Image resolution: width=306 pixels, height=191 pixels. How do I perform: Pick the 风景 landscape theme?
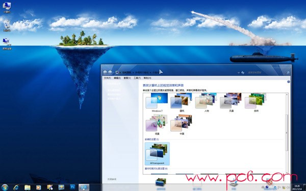(231, 102)
